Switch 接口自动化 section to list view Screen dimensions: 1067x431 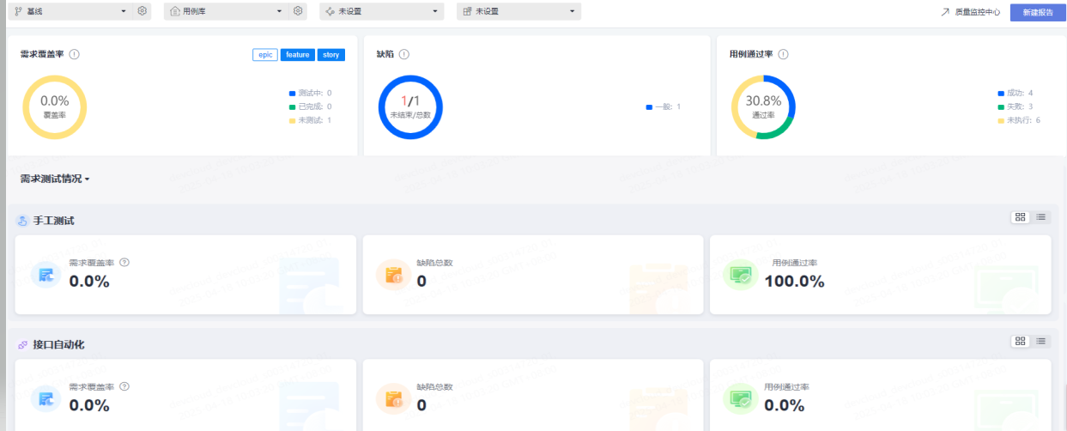pos(1040,341)
